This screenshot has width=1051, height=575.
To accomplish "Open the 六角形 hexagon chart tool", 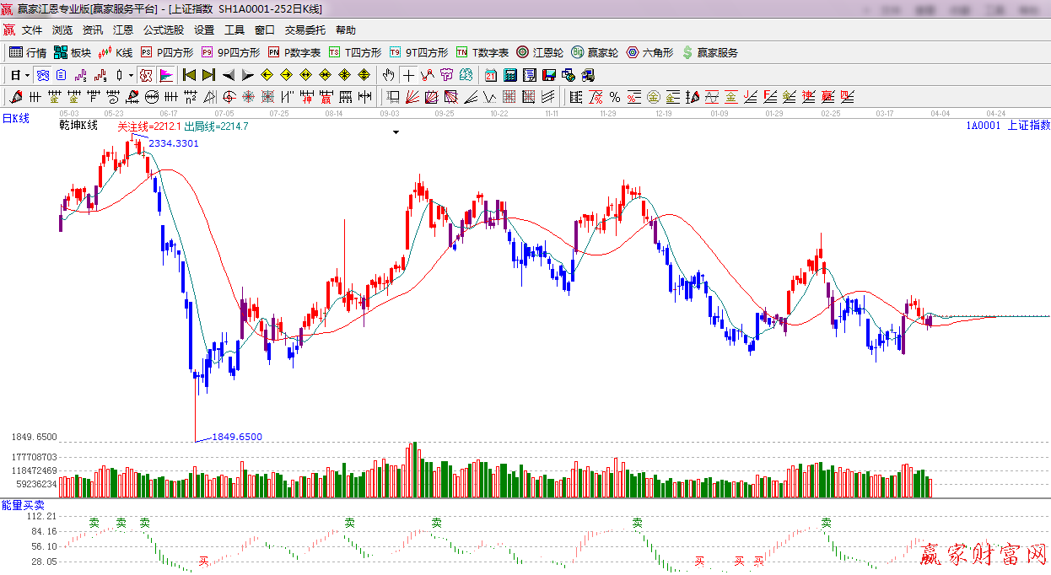I will [x=649, y=52].
